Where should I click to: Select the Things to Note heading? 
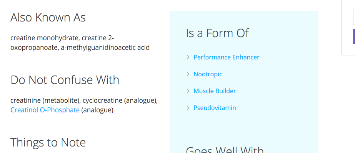click(x=48, y=142)
